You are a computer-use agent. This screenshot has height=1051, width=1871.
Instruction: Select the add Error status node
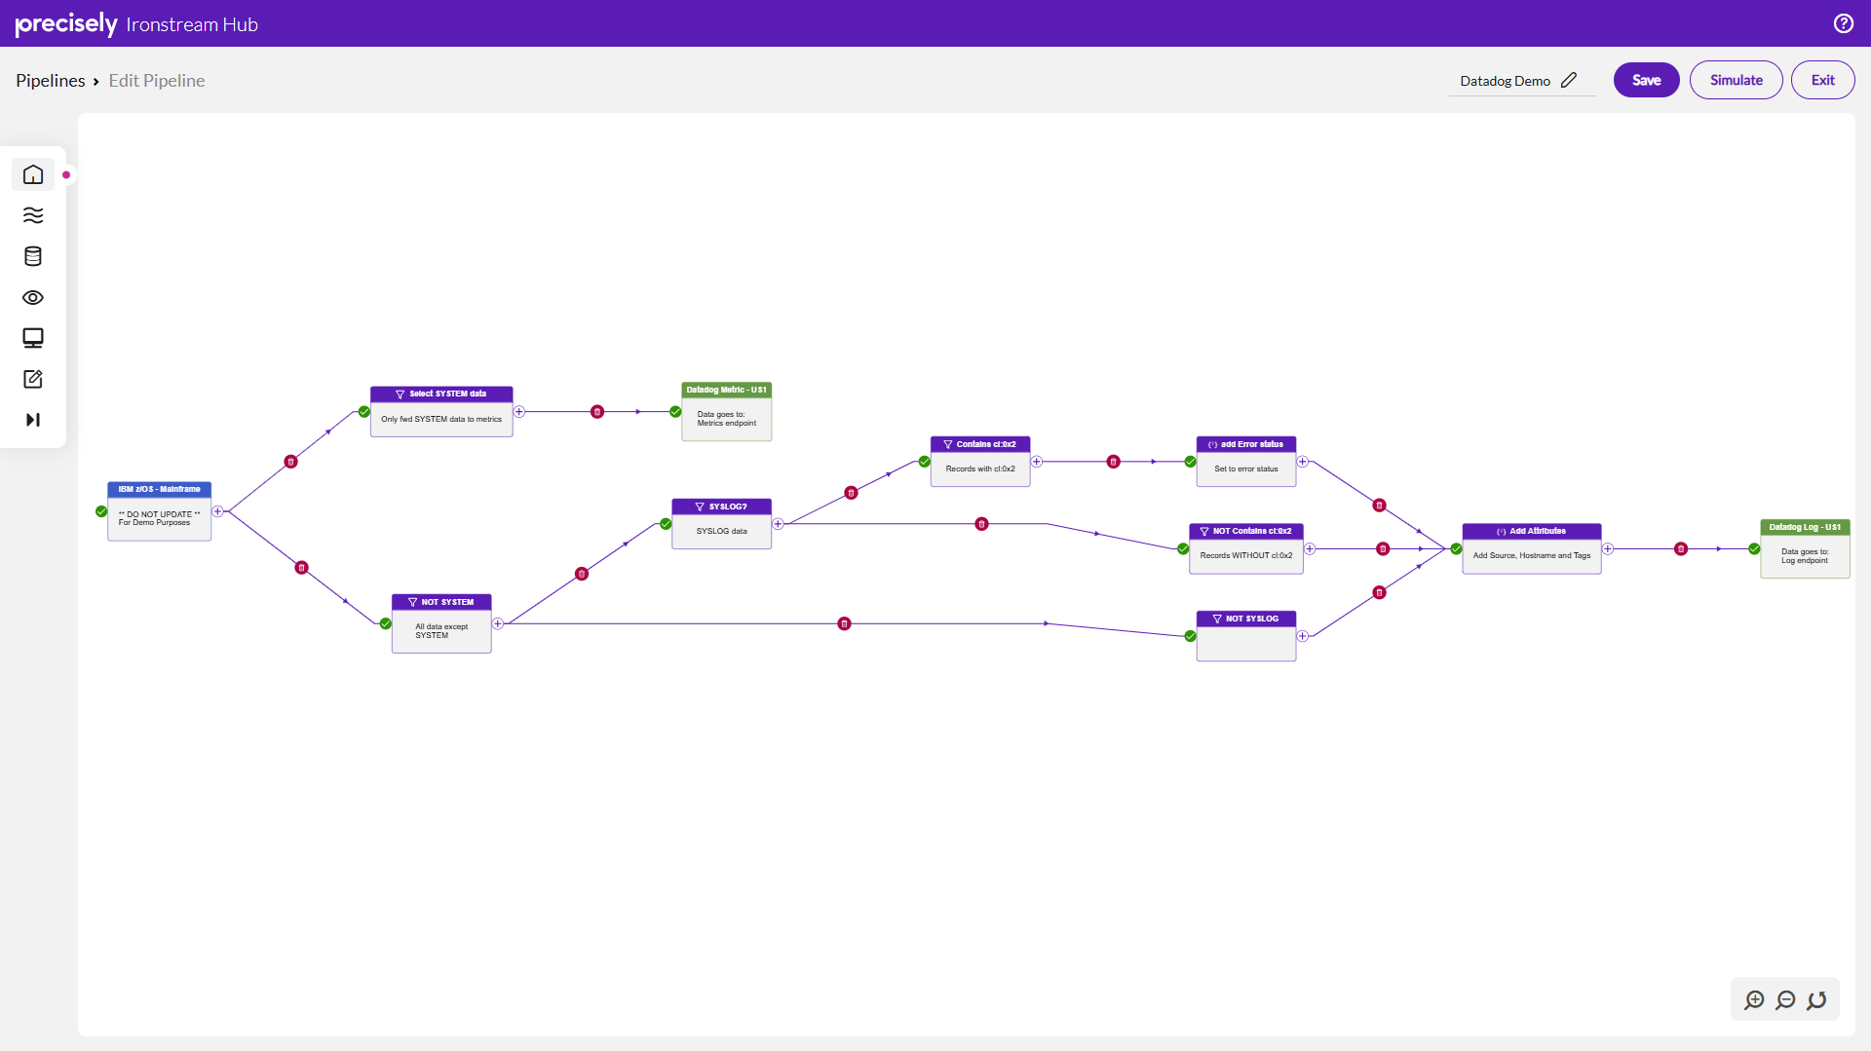(x=1246, y=462)
